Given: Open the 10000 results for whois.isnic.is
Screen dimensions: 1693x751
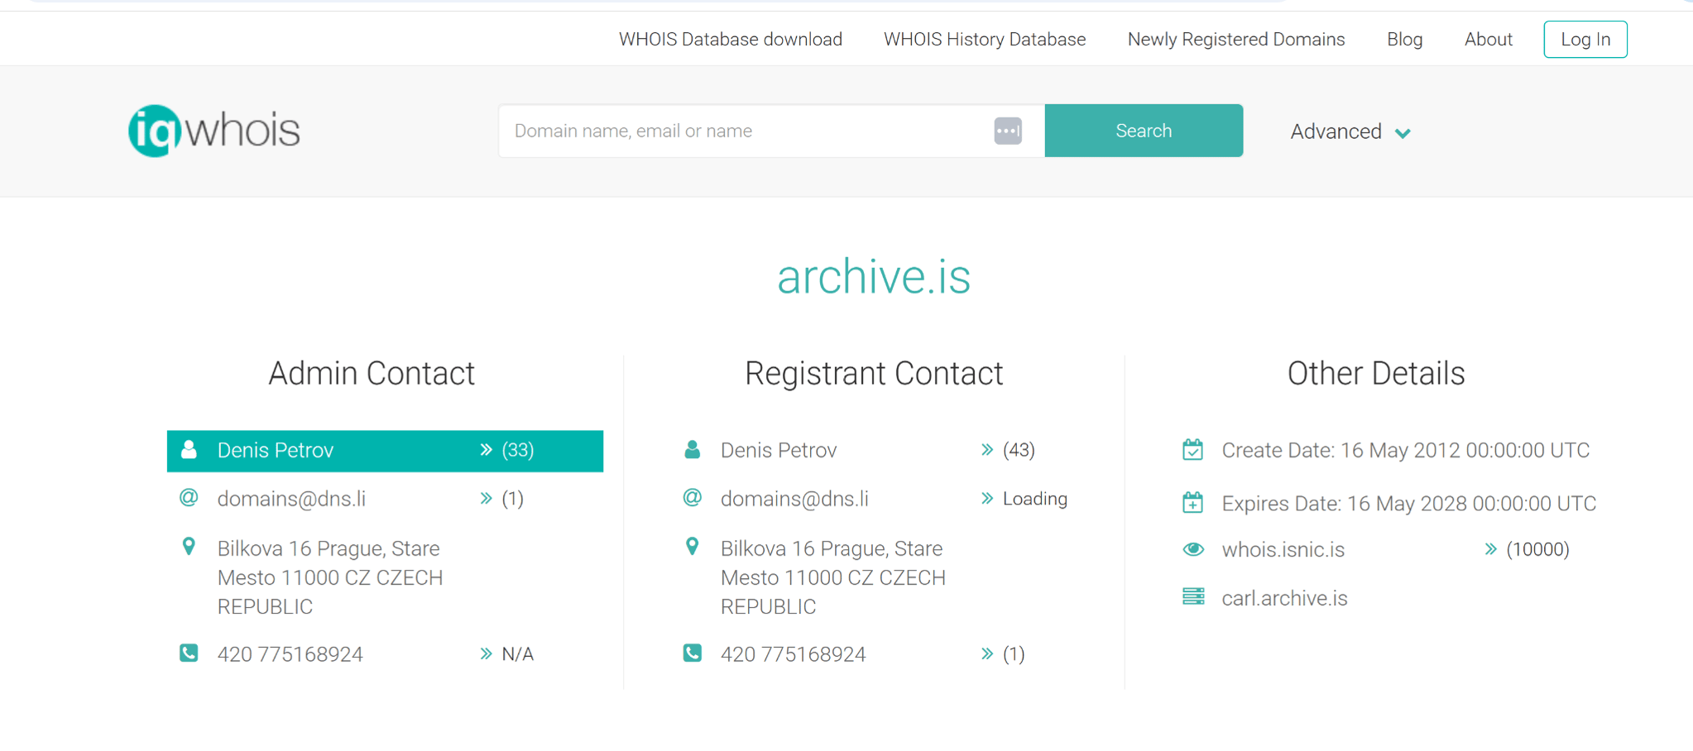Looking at the screenshot, I should [x=1527, y=549].
